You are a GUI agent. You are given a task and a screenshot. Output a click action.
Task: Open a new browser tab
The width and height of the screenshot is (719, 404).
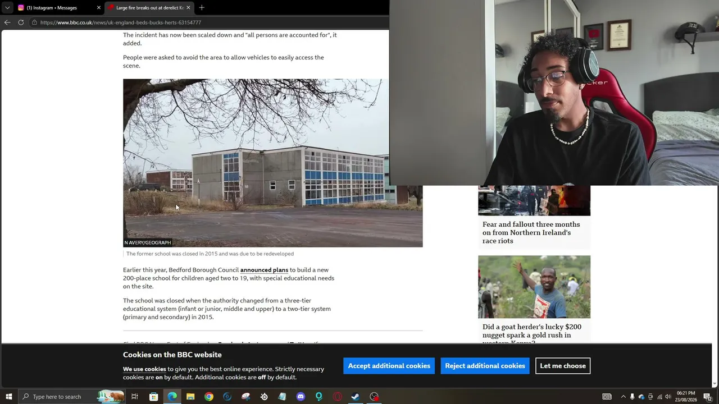(x=202, y=8)
